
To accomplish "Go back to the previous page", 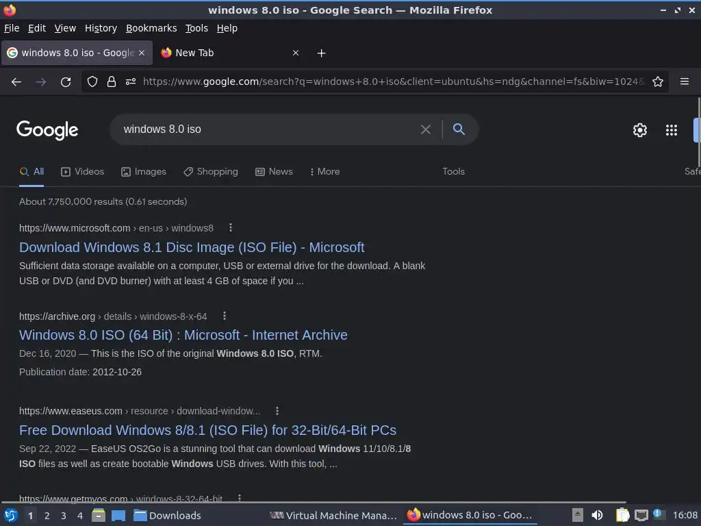I will (16, 82).
